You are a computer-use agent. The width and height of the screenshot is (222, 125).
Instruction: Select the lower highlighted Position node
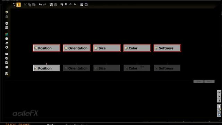[x=46, y=68]
